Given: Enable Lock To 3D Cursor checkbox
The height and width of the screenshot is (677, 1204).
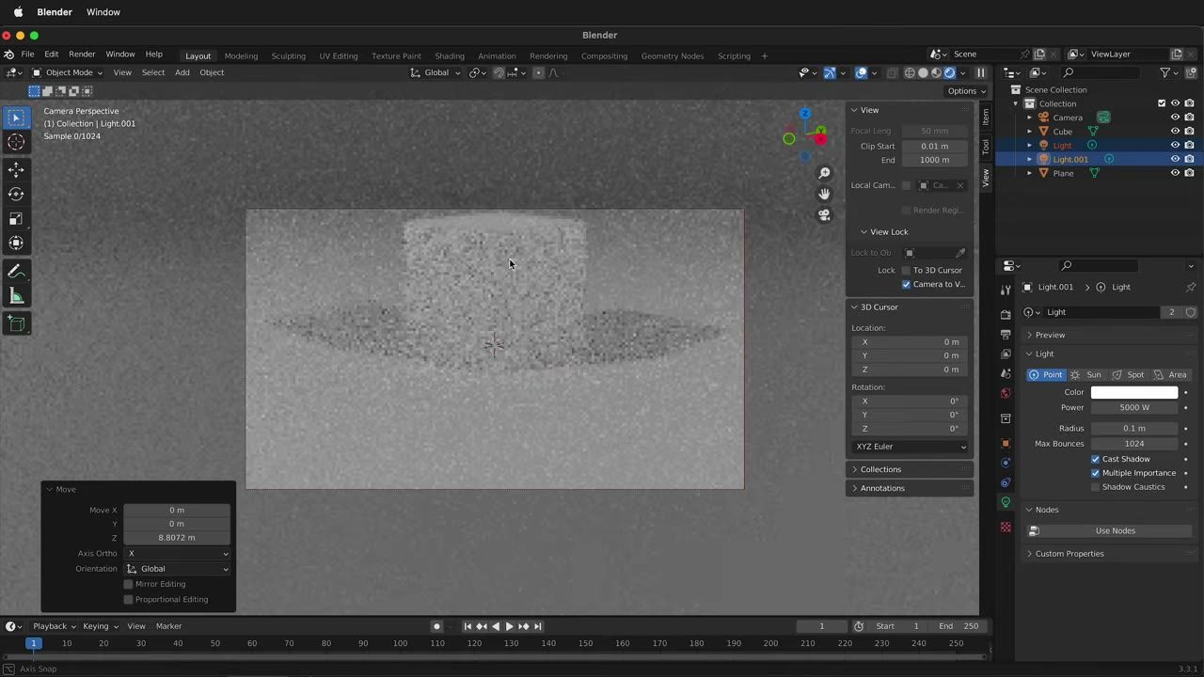Looking at the screenshot, I should pos(906,270).
